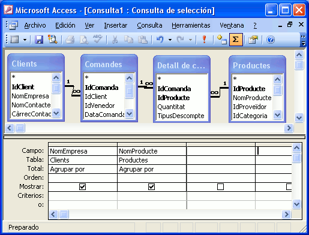This screenshot has height=235, width=309.
Task: Close the inner Consulta1 document window
Action: 301,25
